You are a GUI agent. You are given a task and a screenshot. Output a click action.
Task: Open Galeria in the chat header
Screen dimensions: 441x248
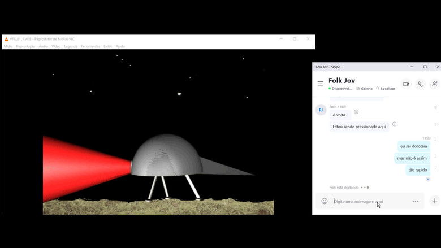point(364,89)
